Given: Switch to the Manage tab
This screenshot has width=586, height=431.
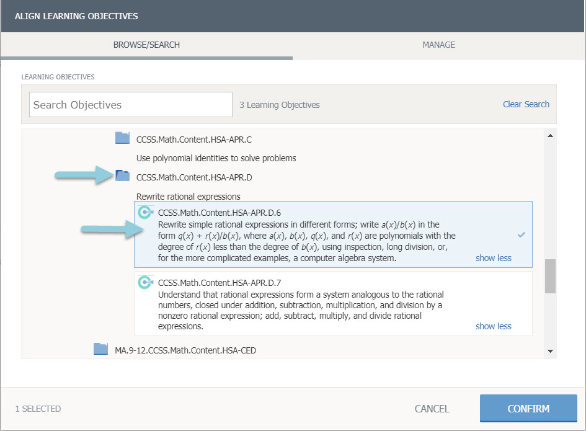Looking at the screenshot, I should (x=438, y=45).
